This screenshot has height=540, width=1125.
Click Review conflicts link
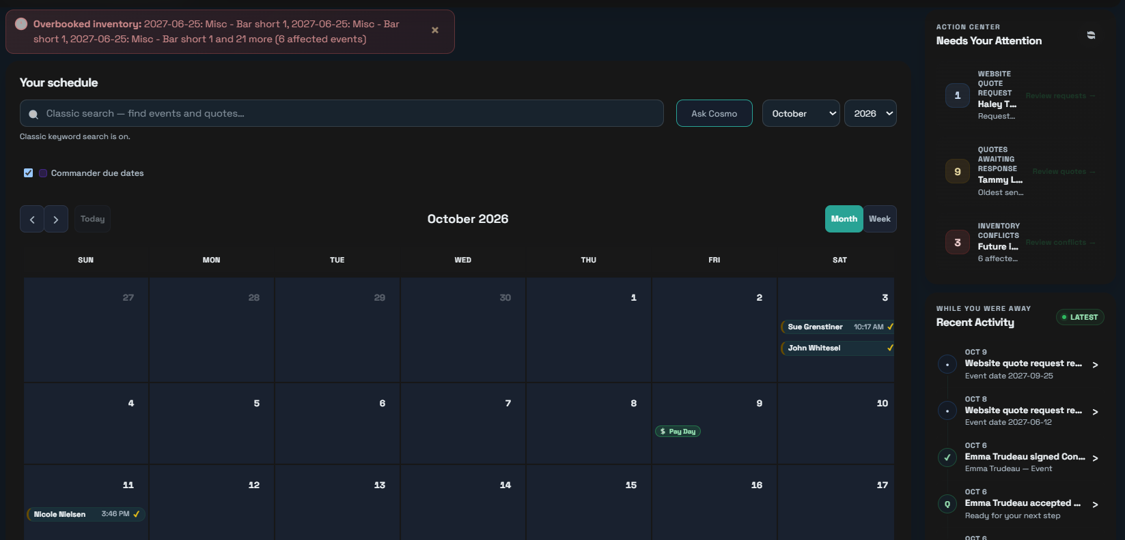1059,242
